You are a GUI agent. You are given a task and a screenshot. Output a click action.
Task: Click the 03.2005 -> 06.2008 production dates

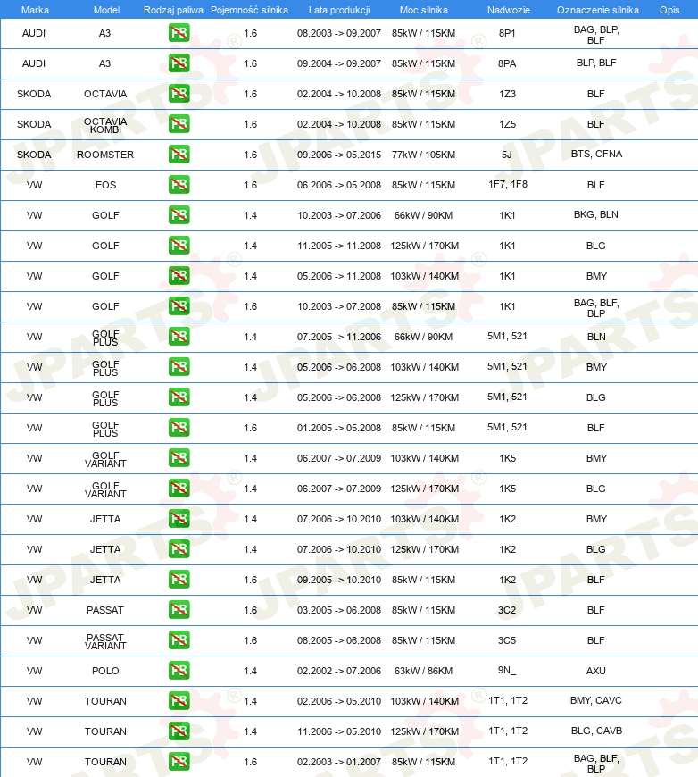(x=339, y=610)
